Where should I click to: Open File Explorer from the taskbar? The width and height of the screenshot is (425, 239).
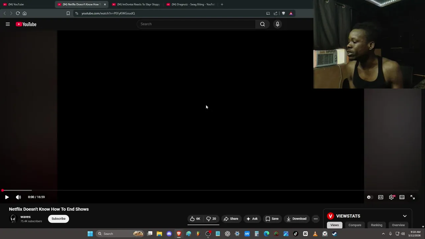pyautogui.click(x=159, y=234)
